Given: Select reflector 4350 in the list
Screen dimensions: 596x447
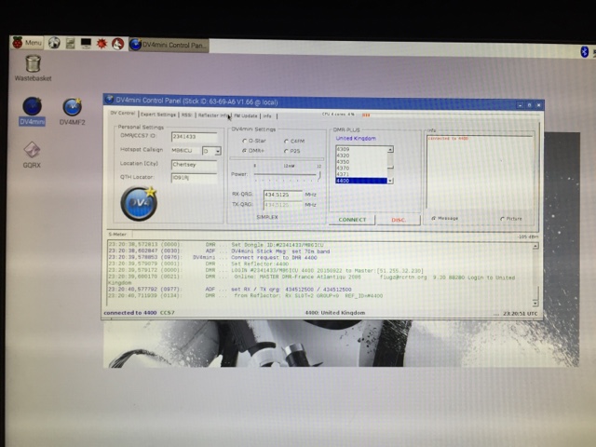Looking at the screenshot, I should pos(361,162).
